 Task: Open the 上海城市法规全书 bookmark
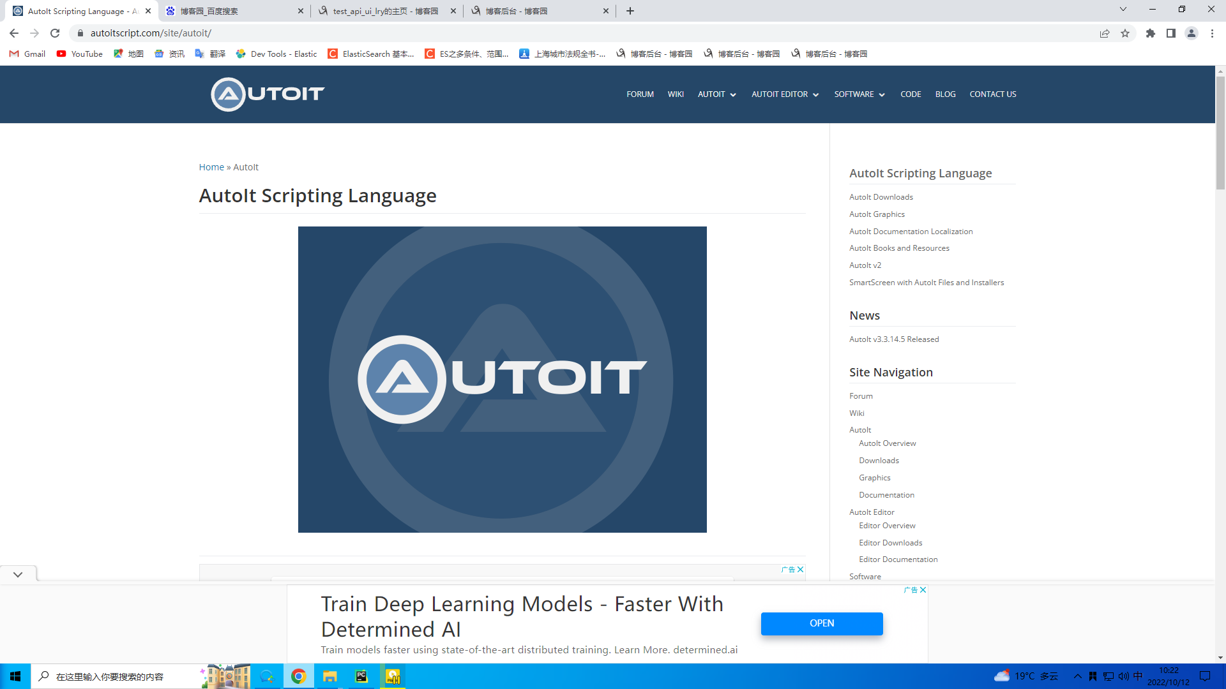[x=563, y=54]
